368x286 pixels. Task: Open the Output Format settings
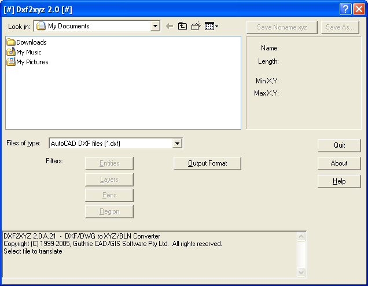[207, 163]
